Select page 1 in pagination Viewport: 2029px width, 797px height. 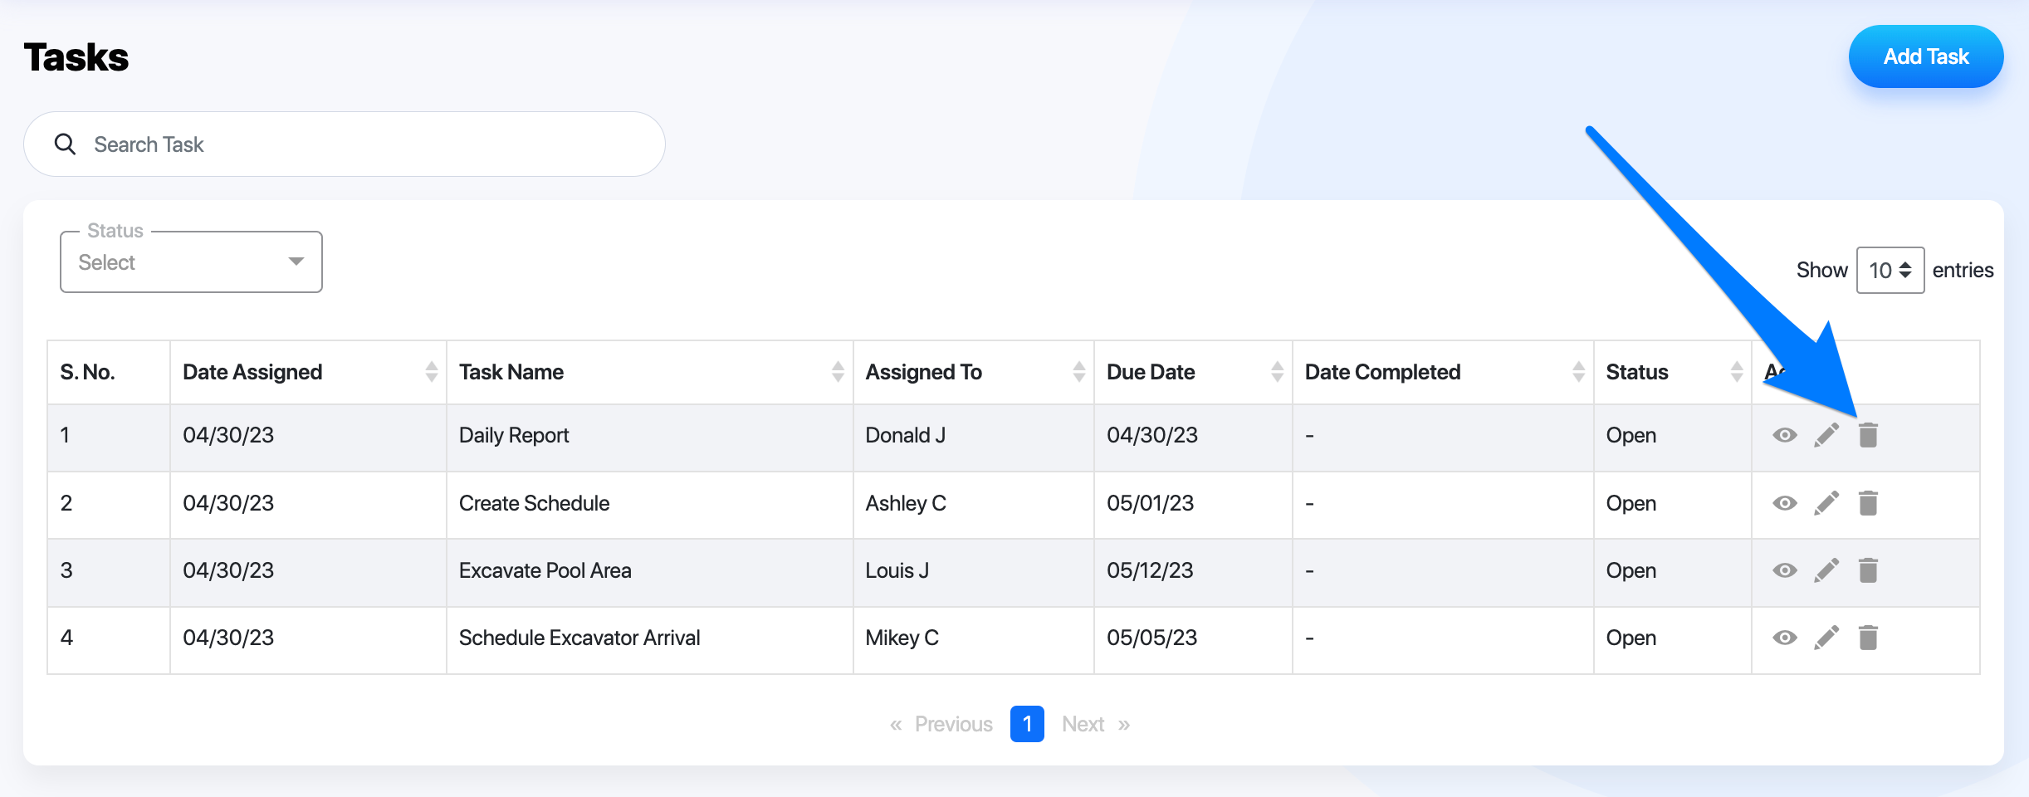coord(1027,724)
